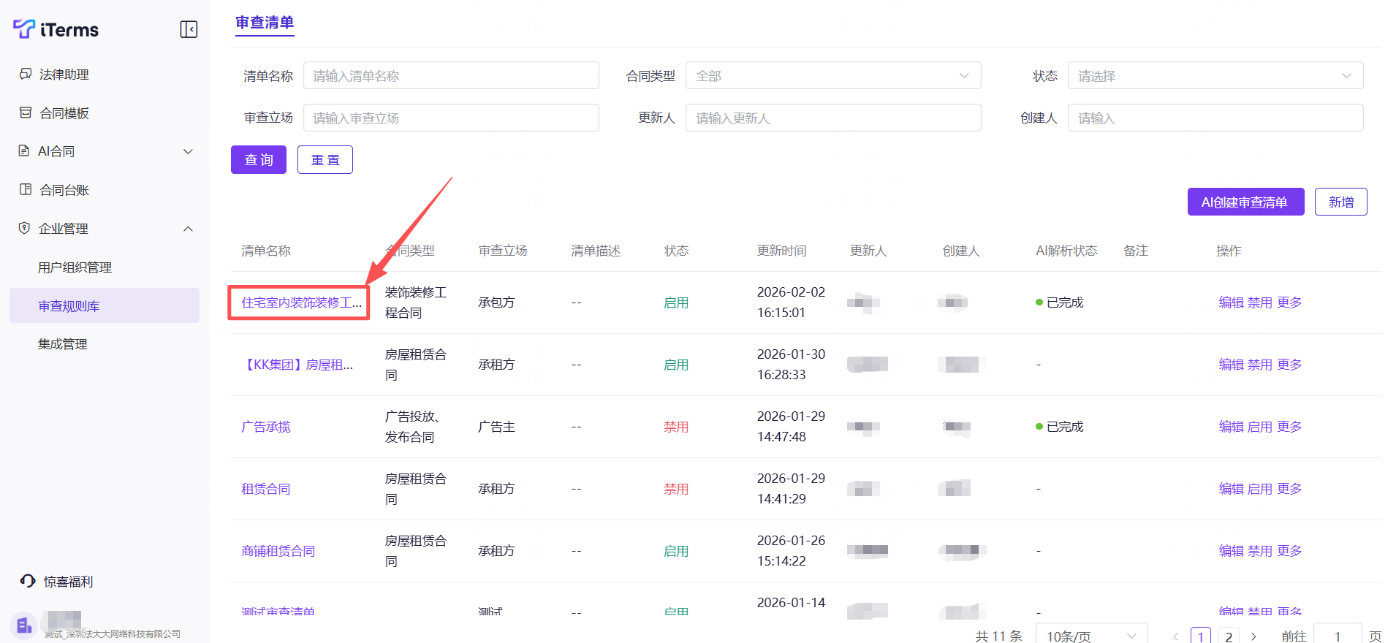Open 法律助理 via its sidebar icon
Screen dimensions: 1396x643
pyautogui.click(x=26, y=74)
